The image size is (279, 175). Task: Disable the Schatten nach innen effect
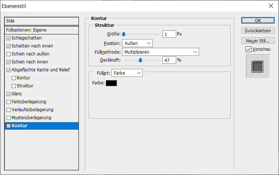tap(9, 46)
